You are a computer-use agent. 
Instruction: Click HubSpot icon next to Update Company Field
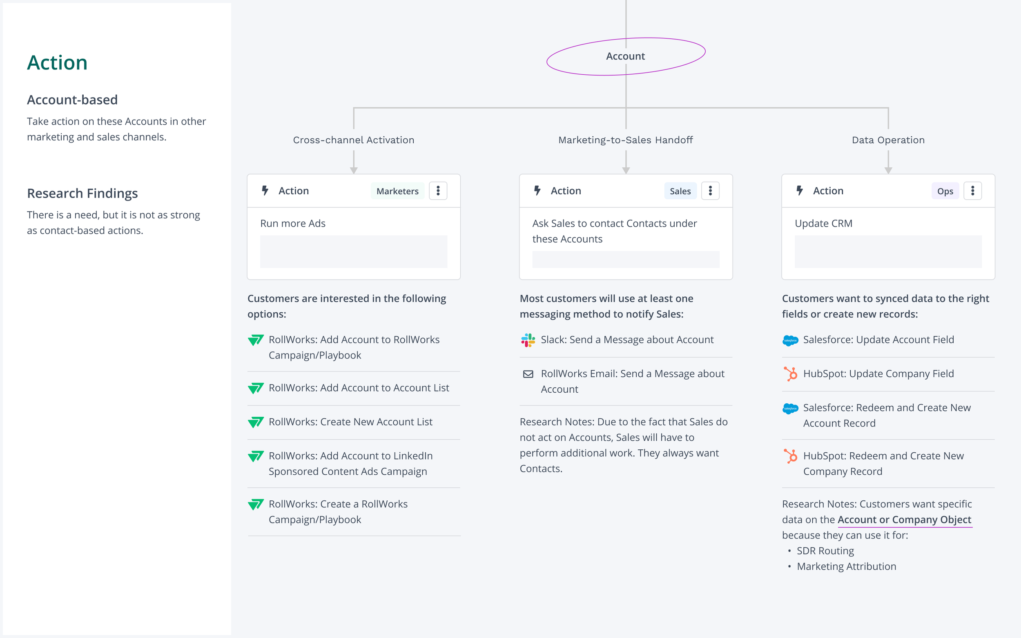(791, 374)
